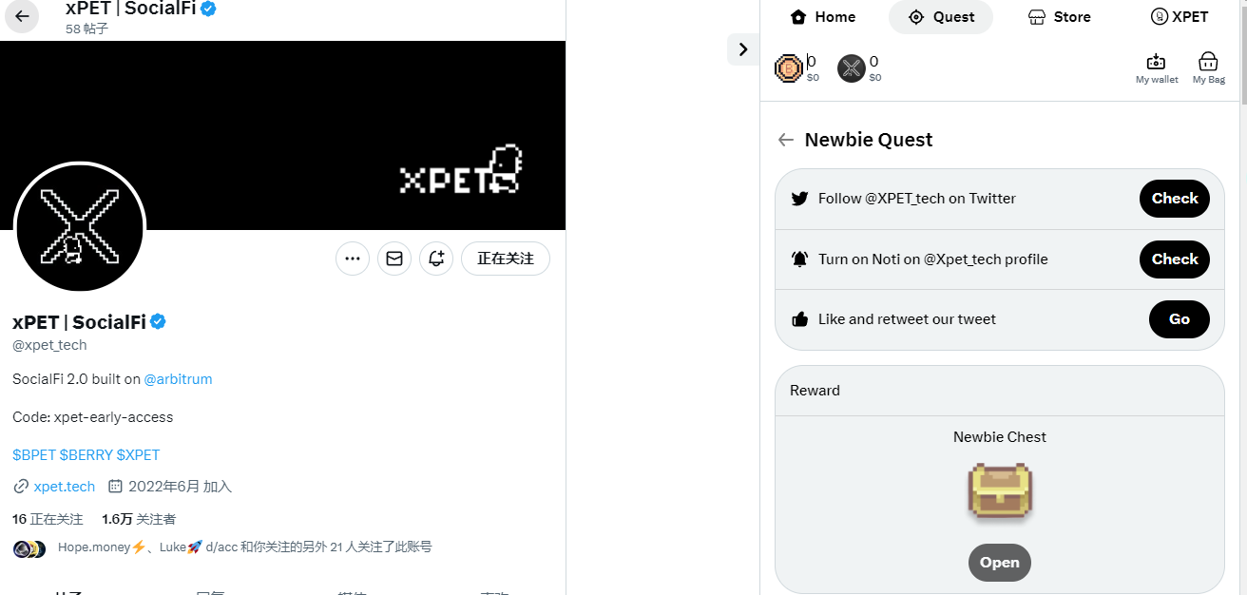1247x595 pixels.
Task: Click the back arrow above 58 帖子
Action: [21, 17]
